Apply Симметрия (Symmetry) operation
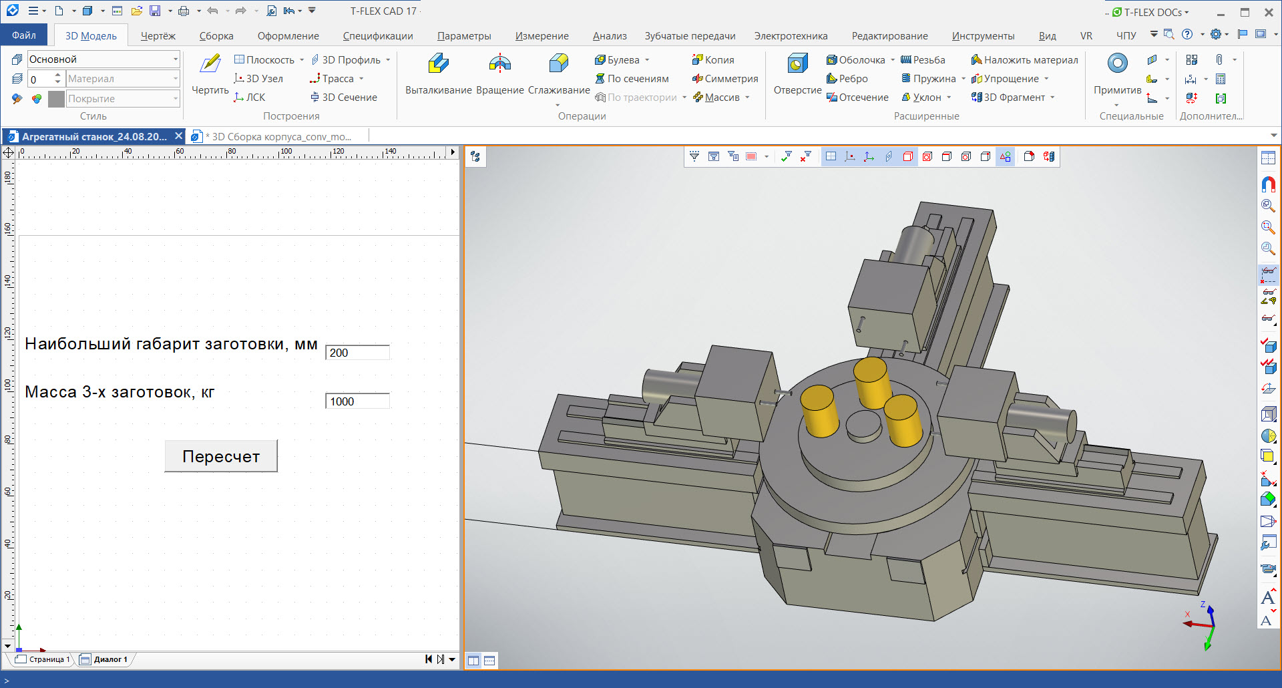 [725, 79]
